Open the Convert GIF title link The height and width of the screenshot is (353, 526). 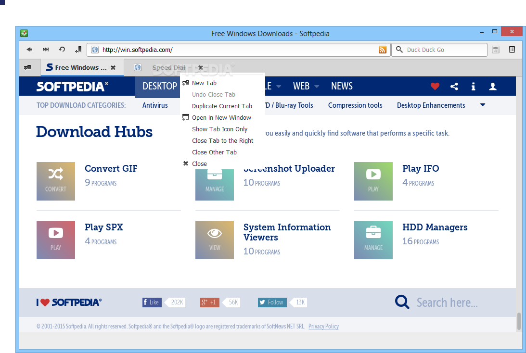111,168
